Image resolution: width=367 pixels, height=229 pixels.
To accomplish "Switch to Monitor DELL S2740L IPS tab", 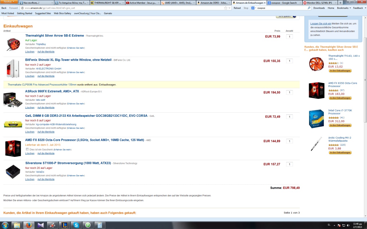I will tap(319, 3).
